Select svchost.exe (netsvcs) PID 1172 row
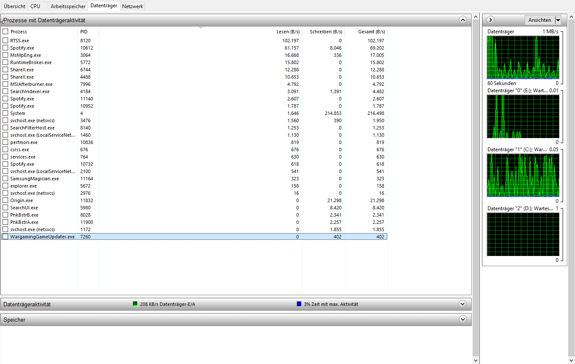Screen dimensions: 575x364 point(194,229)
